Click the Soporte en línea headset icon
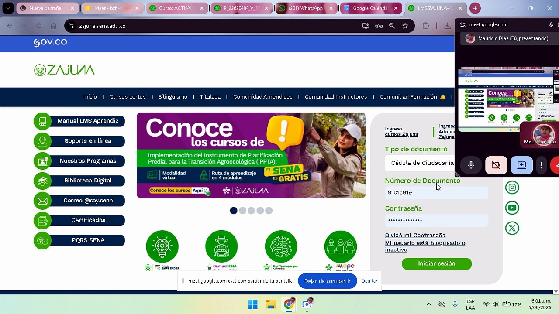 coord(42,141)
